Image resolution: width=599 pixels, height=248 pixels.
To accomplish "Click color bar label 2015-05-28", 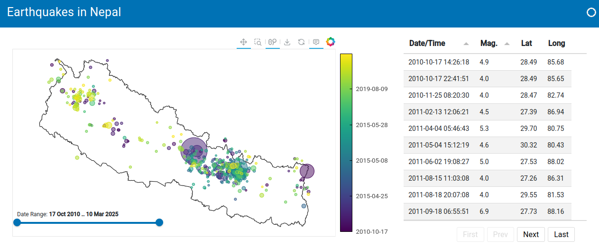I will pos(372,125).
